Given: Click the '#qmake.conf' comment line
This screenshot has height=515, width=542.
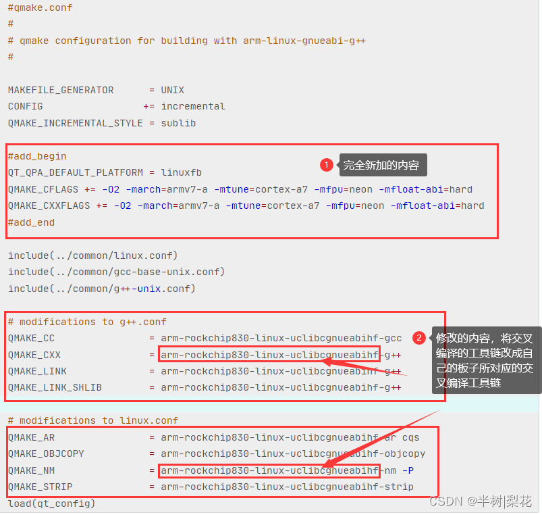Looking at the screenshot, I should click(40, 7).
